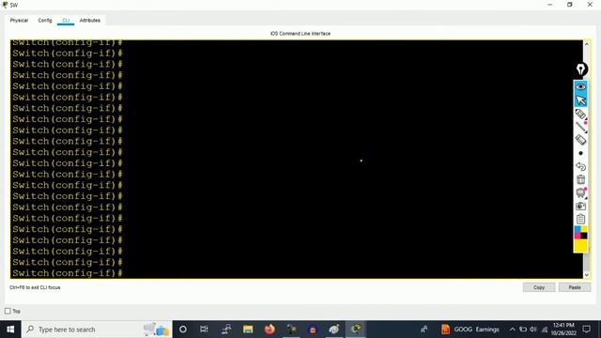Image resolution: width=601 pixels, height=338 pixels.
Task: Click the Epic Pen nib icon
Action: (x=580, y=69)
